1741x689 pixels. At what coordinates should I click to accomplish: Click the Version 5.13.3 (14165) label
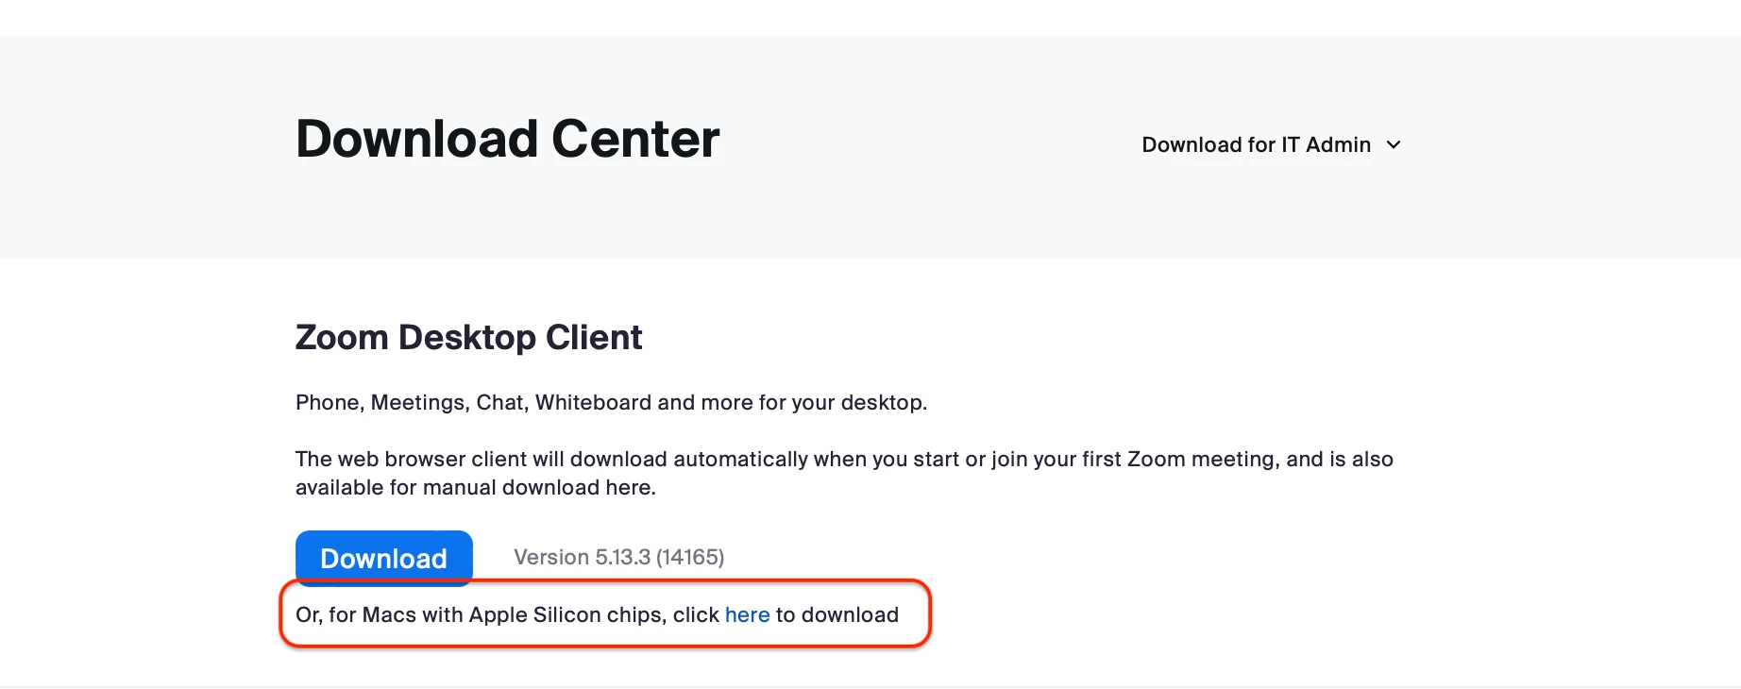[x=618, y=558]
